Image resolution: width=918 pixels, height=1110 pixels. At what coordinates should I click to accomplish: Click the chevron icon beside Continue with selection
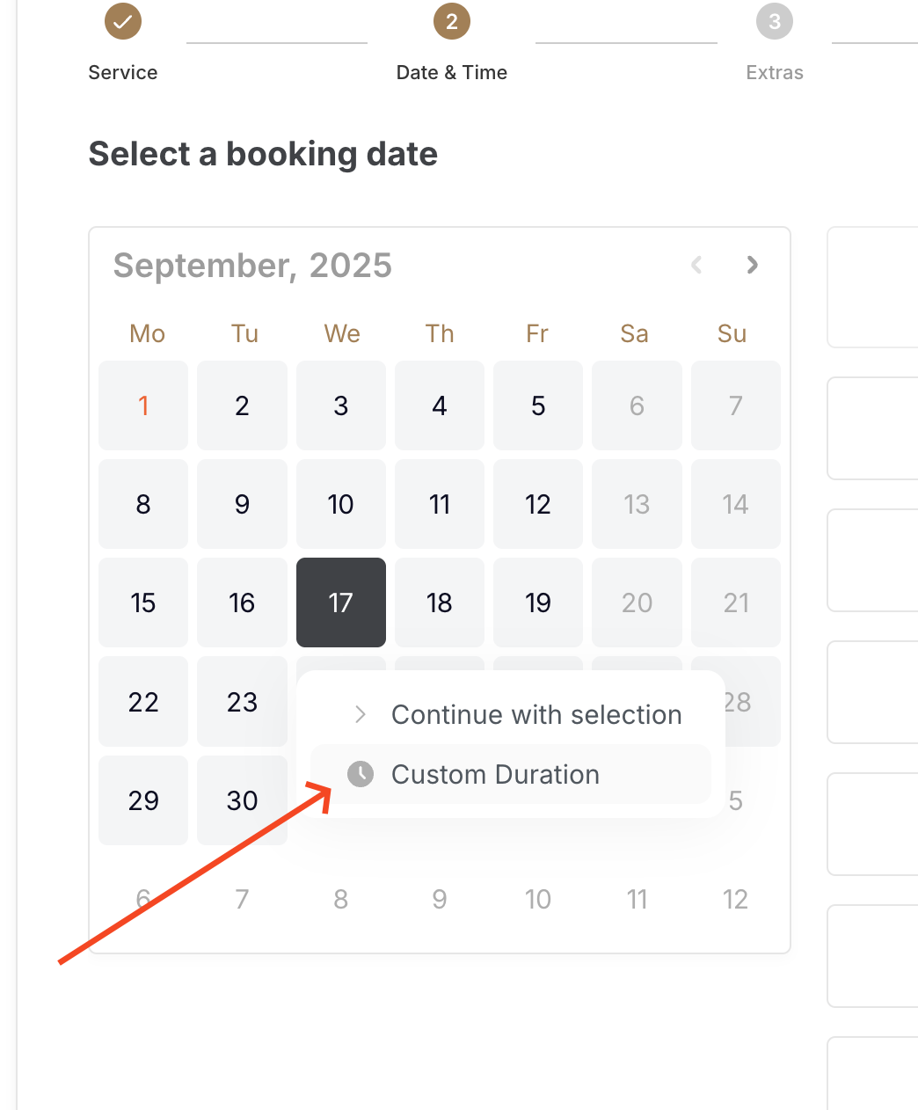(x=361, y=714)
